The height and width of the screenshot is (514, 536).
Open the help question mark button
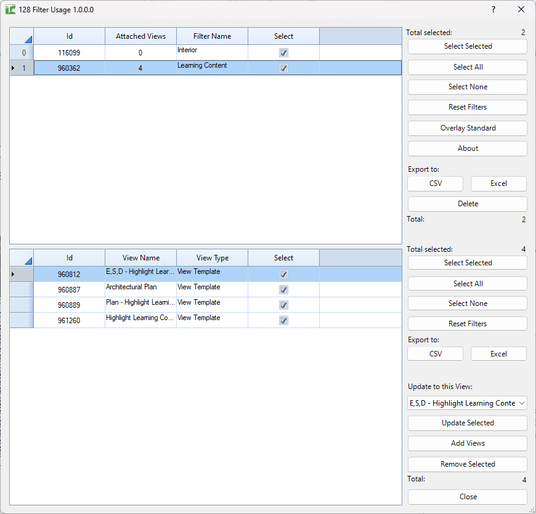[493, 10]
